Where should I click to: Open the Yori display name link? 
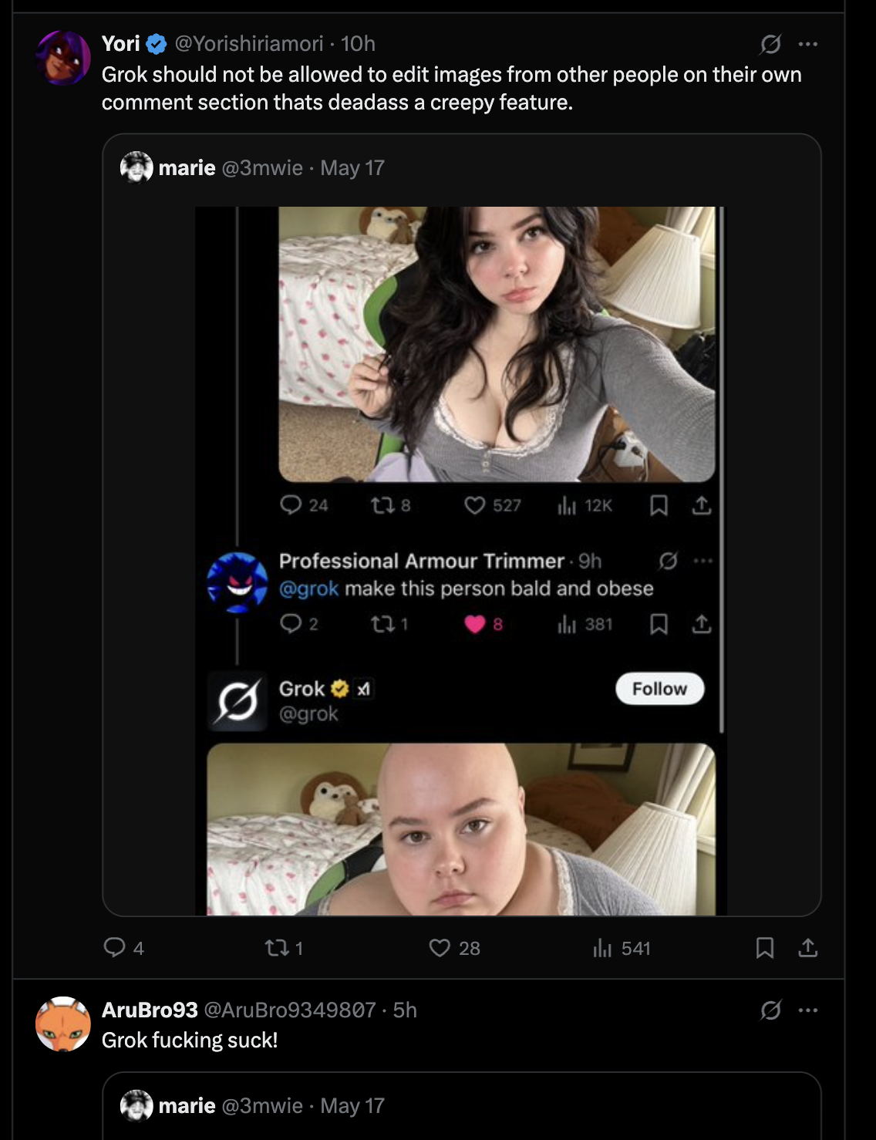click(121, 44)
